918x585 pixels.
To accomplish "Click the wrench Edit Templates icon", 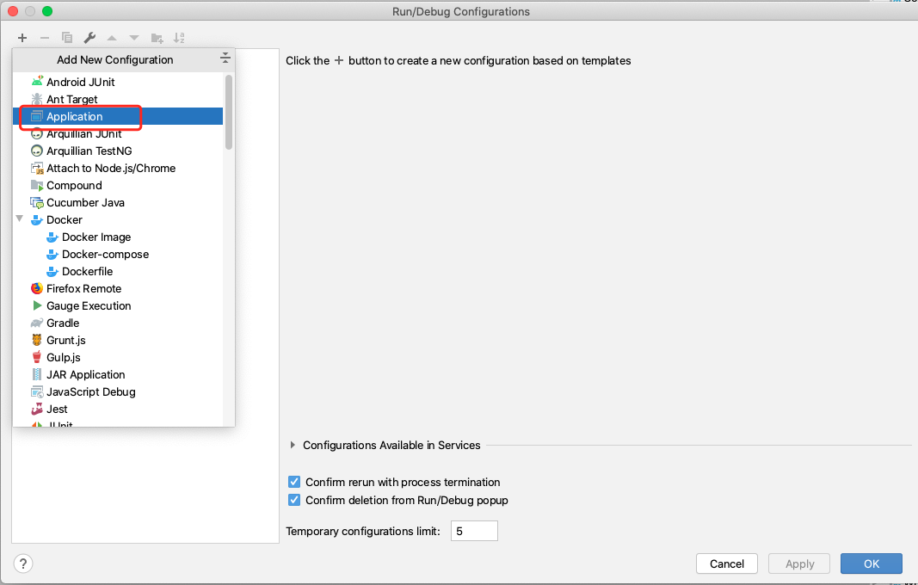I will point(89,38).
